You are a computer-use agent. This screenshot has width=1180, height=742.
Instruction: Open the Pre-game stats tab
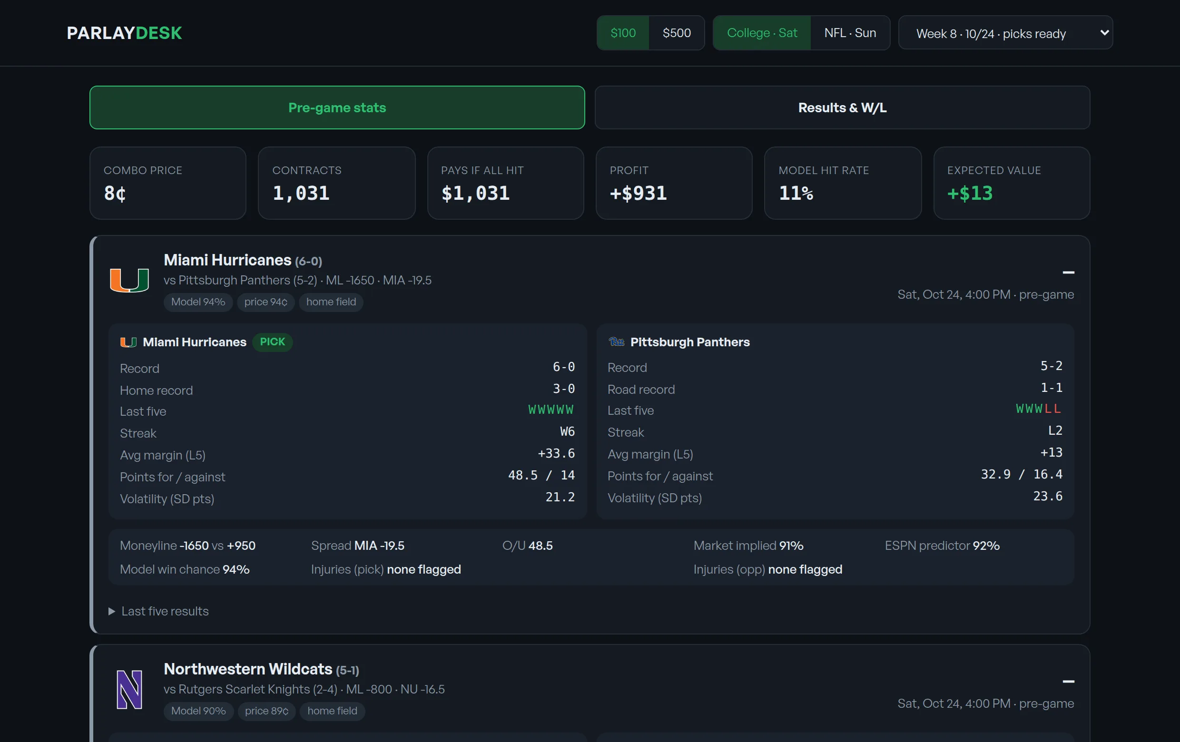(337, 108)
